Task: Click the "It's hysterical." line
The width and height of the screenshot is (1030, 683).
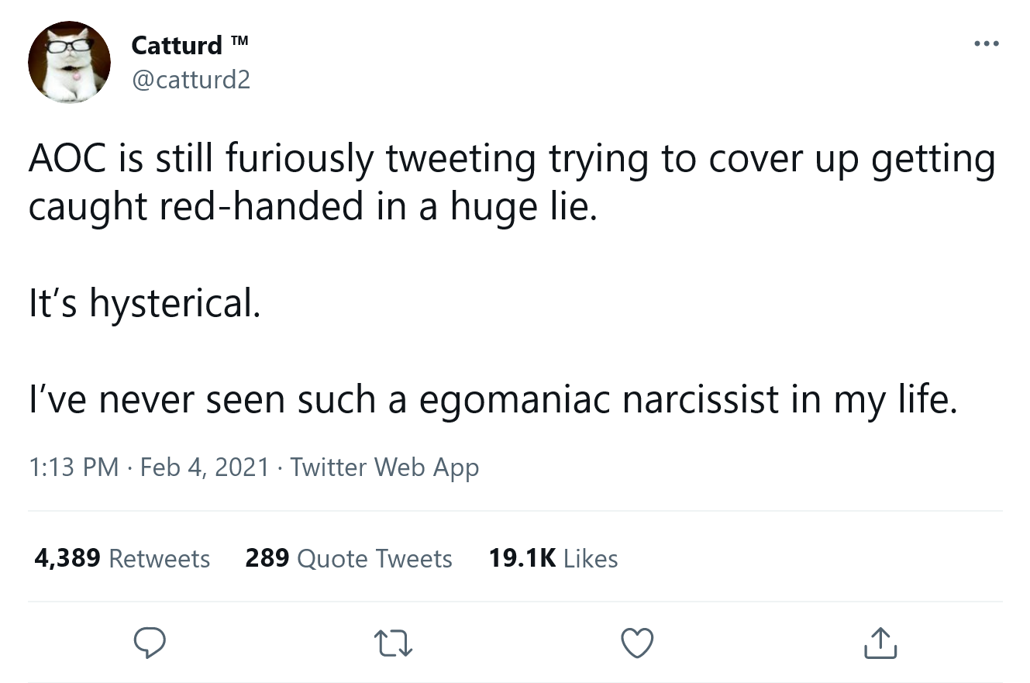Action: tap(144, 303)
